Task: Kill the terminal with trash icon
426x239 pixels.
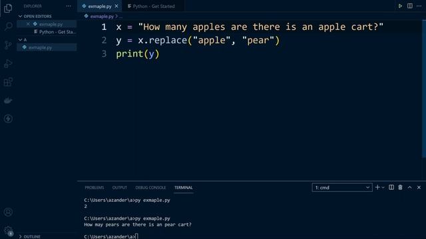Action: [400, 187]
